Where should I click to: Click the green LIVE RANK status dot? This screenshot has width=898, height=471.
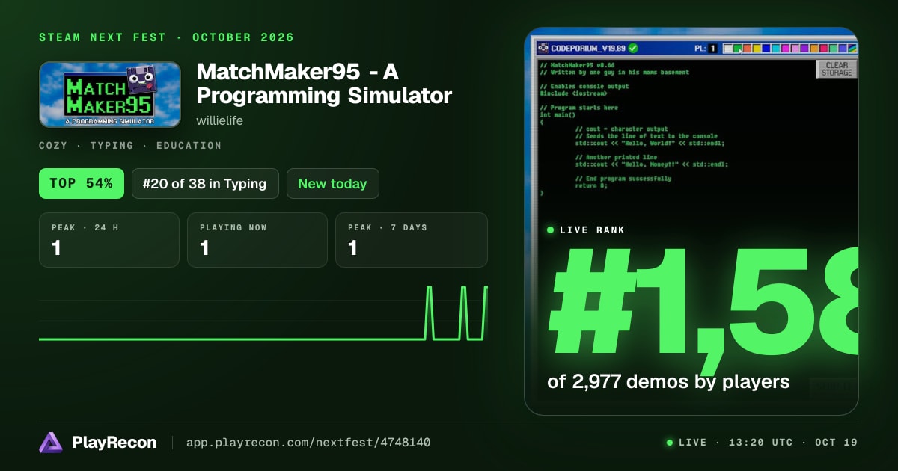[x=551, y=230]
